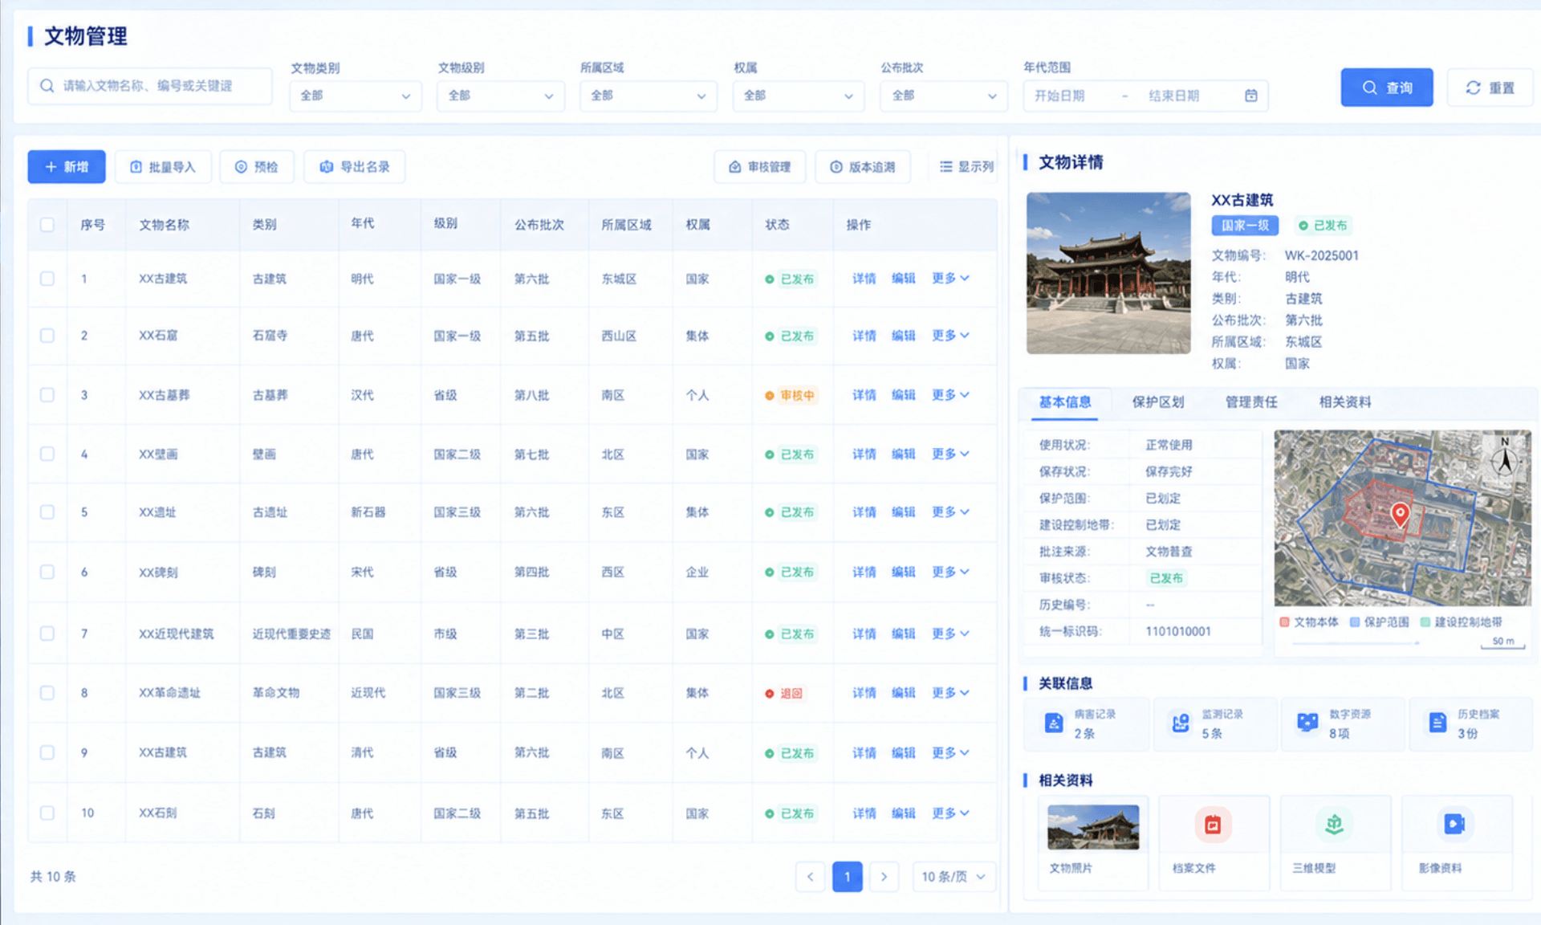Open the 文物照片 thumbnail
Image resolution: width=1541 pixels, height=925 pixels.
[1093, 826]
